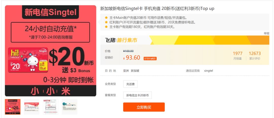The height and width of the screenshot is (118, 274).
Task: Click the third star bullet icon
Action: point(106,27)
